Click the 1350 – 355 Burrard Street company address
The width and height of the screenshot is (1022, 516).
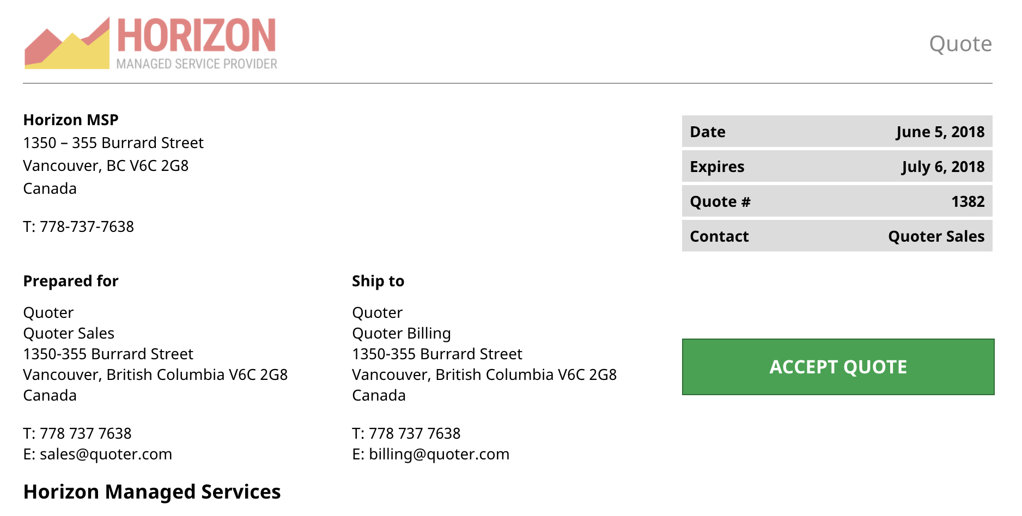[x=113, y=143]
